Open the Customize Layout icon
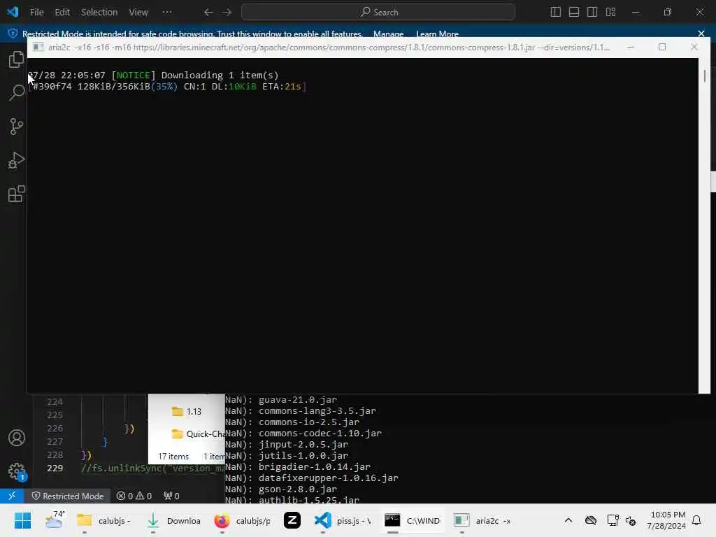 click(610, 13)
